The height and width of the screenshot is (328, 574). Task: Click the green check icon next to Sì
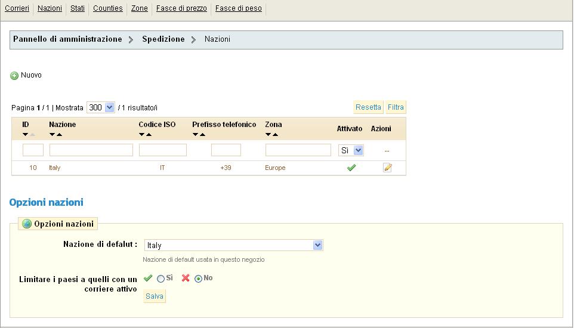click(x=148, y=278)
